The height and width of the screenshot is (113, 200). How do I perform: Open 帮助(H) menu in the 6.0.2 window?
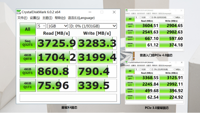(x=60, y=18)
